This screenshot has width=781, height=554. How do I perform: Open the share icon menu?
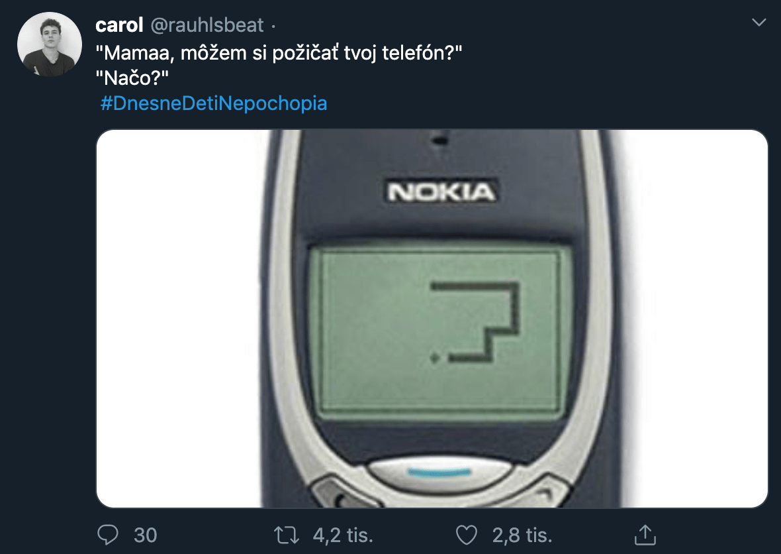coord(645,533)
